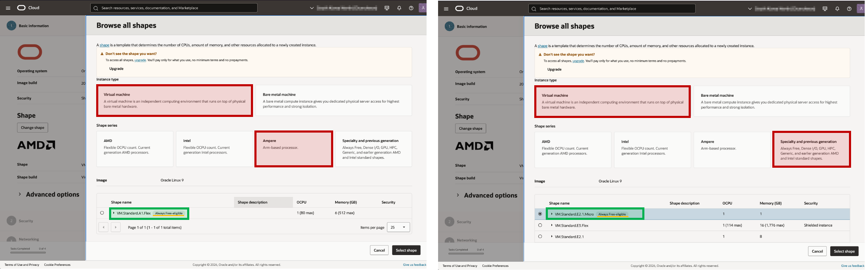865x270 pixels.
Task: Expand VM.Standard.A1.Flex row details triangle
Action: pos(114,213)
